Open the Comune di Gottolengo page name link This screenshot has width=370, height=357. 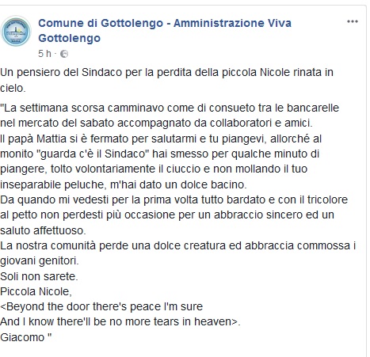165,30
